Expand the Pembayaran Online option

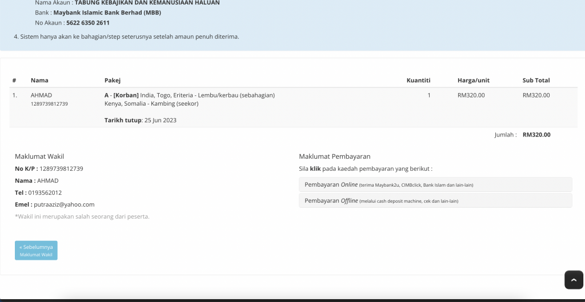(435, 184)
